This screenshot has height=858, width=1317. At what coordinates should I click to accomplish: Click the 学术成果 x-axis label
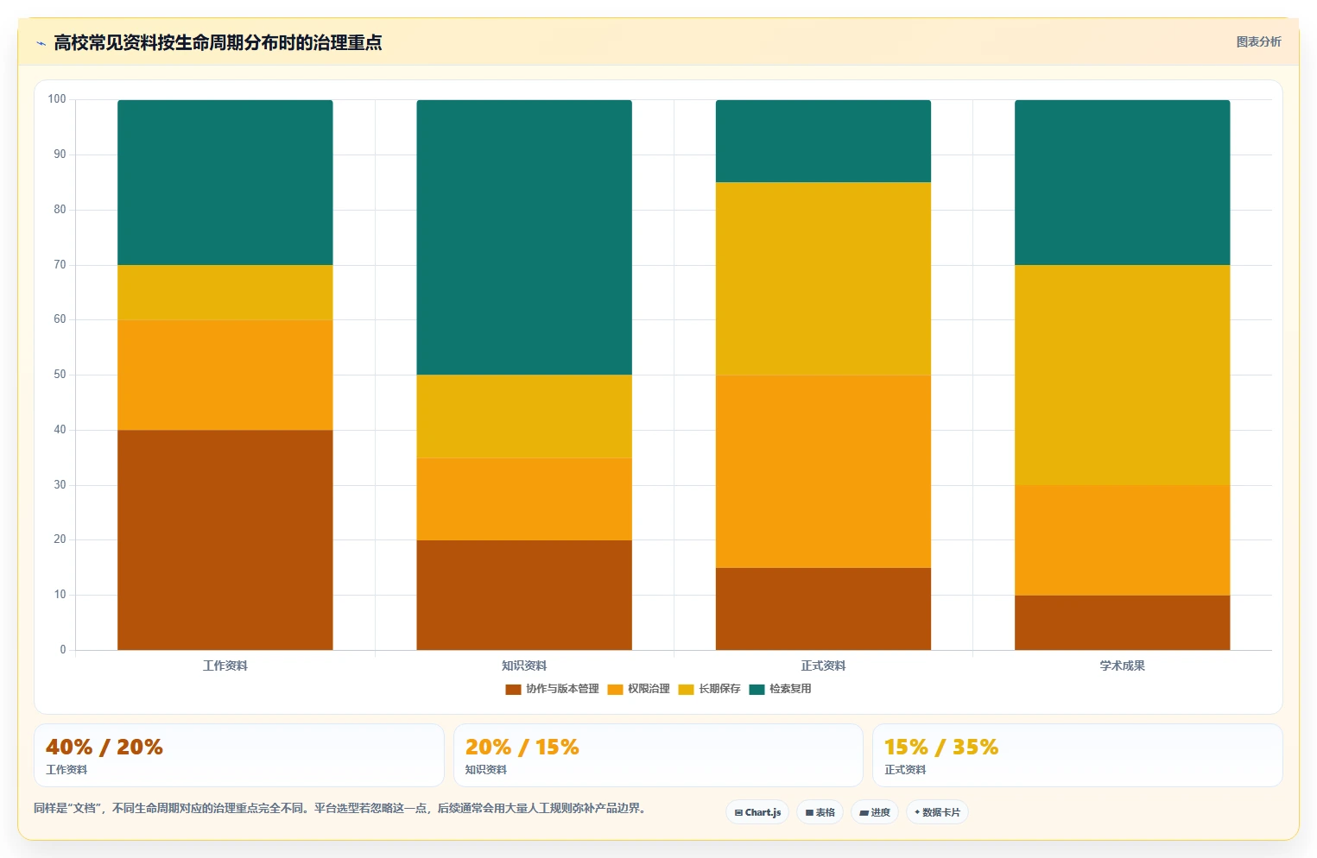[x=1122, y=666]
